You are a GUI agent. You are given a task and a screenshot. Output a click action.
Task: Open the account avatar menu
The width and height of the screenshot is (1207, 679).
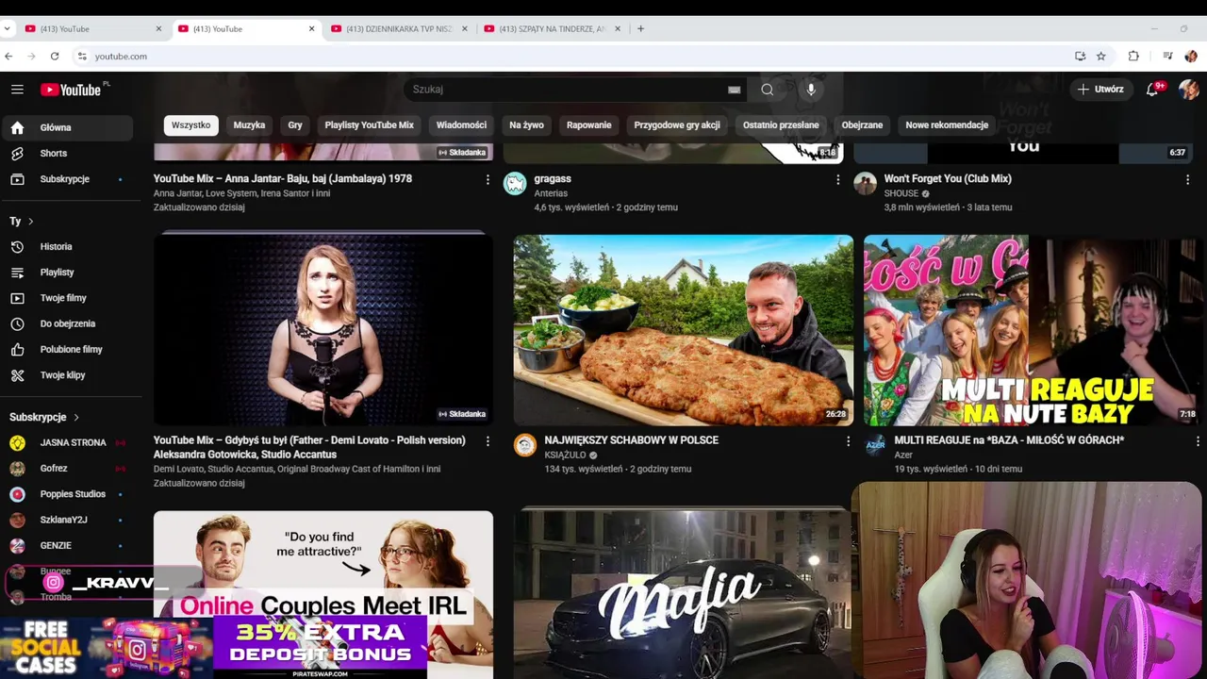(1188, 90)
